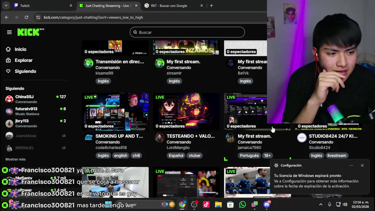
Task: Open SMOKING UP AND T... stream title
Action: 119,136
